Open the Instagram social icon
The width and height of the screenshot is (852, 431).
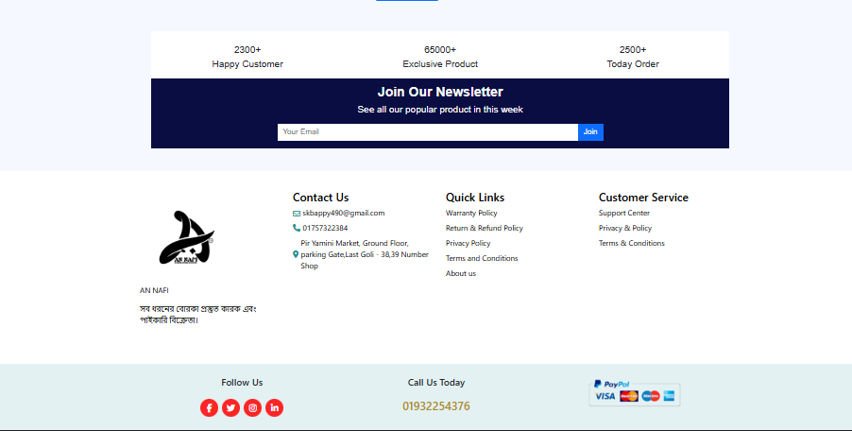click(252, 408)
